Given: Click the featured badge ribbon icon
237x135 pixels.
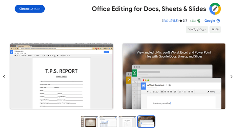Looking at the screenshot, I should coord(199,21).
